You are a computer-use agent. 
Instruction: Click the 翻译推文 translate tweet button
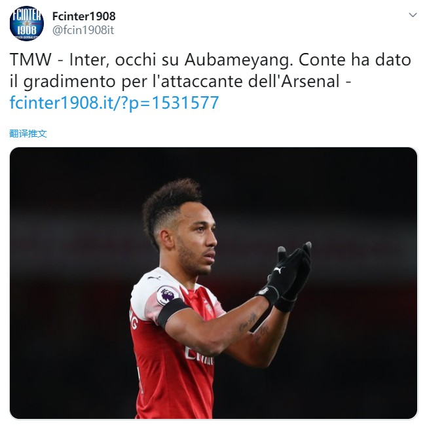(28, 133)
